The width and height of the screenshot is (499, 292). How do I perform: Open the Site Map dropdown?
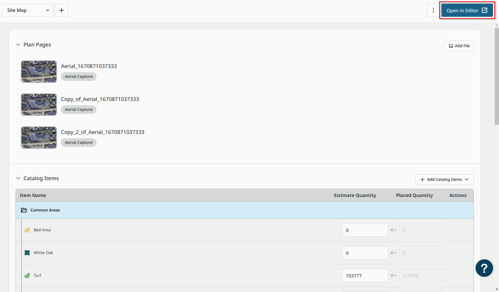click(x=28, y=10)
